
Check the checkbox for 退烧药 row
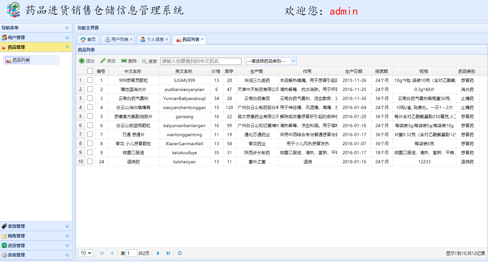tap(90, 161)
